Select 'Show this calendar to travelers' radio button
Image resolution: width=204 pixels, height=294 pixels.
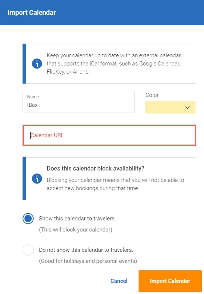(x=28, y=219)
